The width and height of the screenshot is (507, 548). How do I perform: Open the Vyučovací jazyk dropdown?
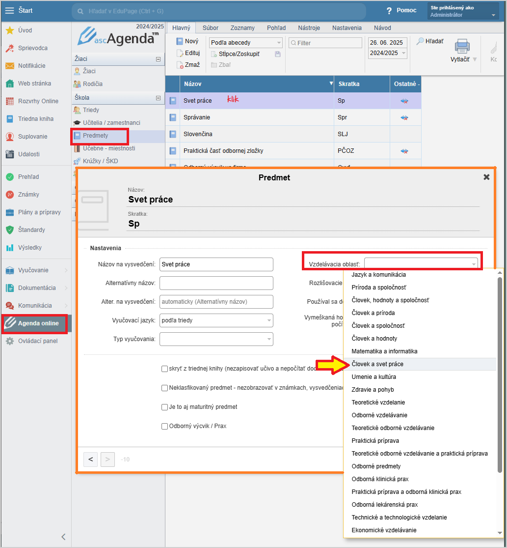(x=216, y=320)
